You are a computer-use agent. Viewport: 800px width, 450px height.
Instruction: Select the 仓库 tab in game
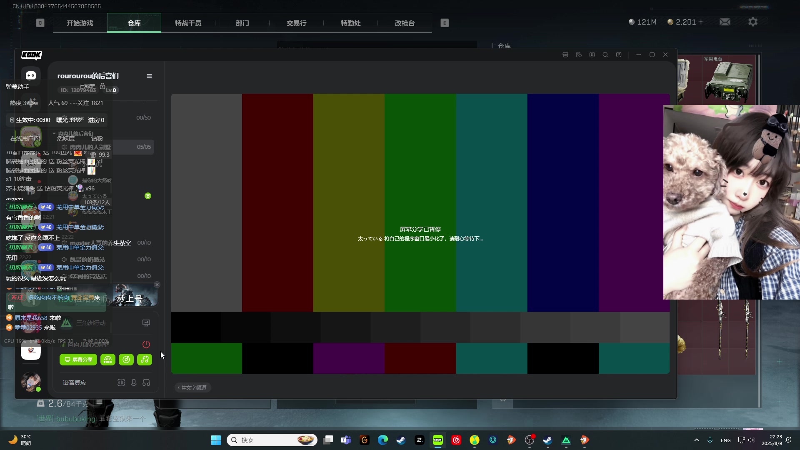[134, 23]
